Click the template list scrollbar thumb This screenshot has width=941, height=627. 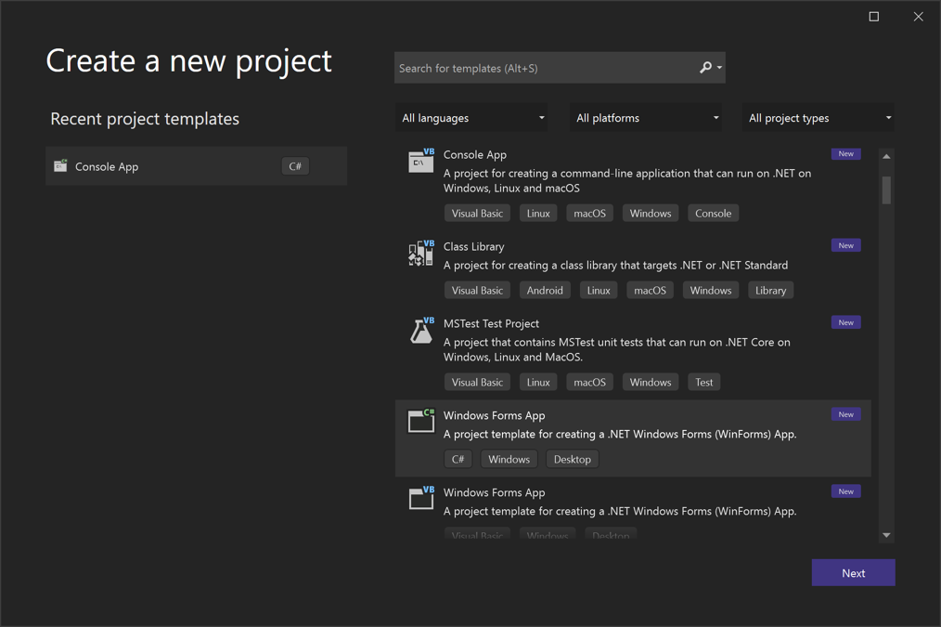pyautogui.click(x=886, y=189)
